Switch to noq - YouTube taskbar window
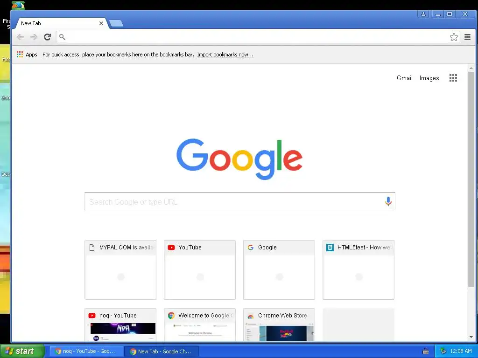 click(86, 351)
